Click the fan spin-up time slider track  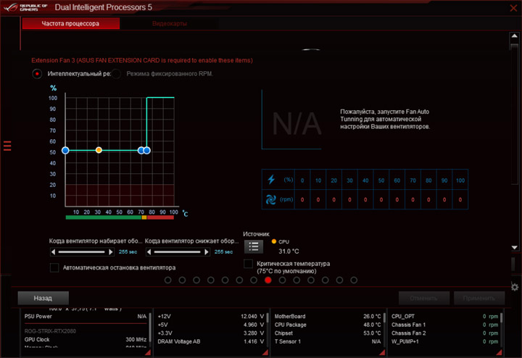point(81,252)
